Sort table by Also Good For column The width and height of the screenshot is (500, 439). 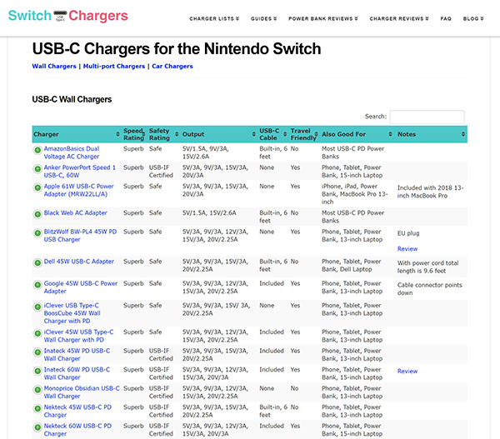pos(357,134)
